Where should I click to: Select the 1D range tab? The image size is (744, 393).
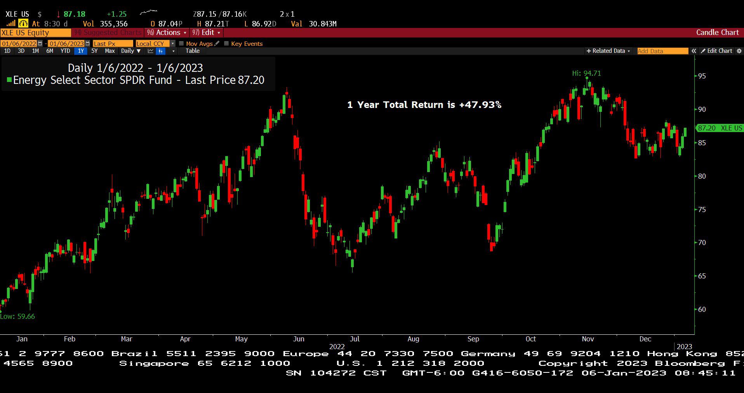7,51
